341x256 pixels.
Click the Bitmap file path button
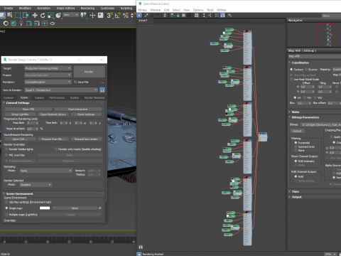click(320, 124)
